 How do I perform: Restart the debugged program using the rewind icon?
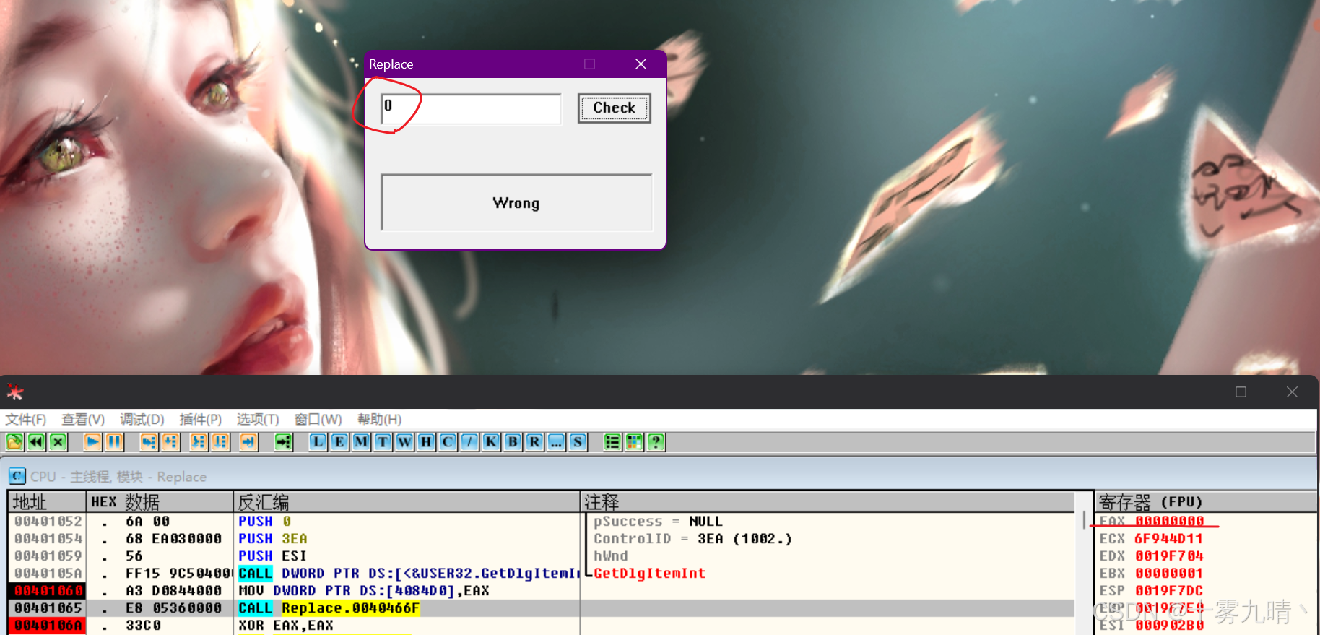tap(37, 442)
